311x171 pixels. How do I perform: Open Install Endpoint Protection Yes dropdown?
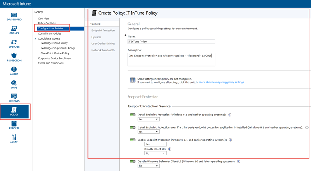pos(149,119)
